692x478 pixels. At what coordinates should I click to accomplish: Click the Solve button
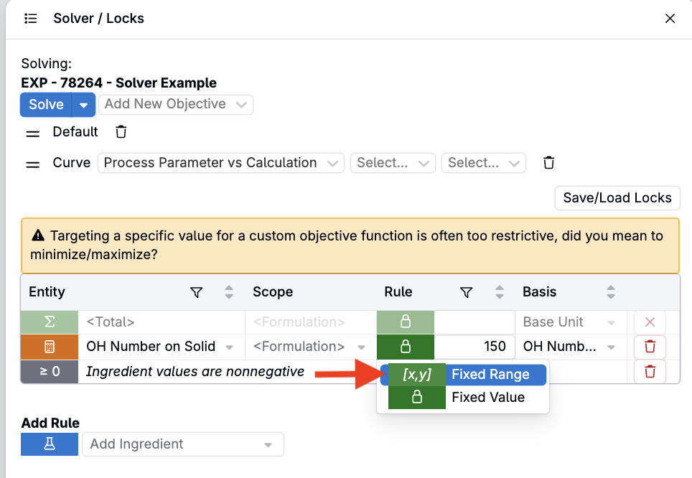pos(46,105)
